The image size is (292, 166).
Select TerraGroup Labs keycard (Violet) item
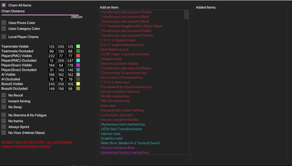click(x=126, y=31)
